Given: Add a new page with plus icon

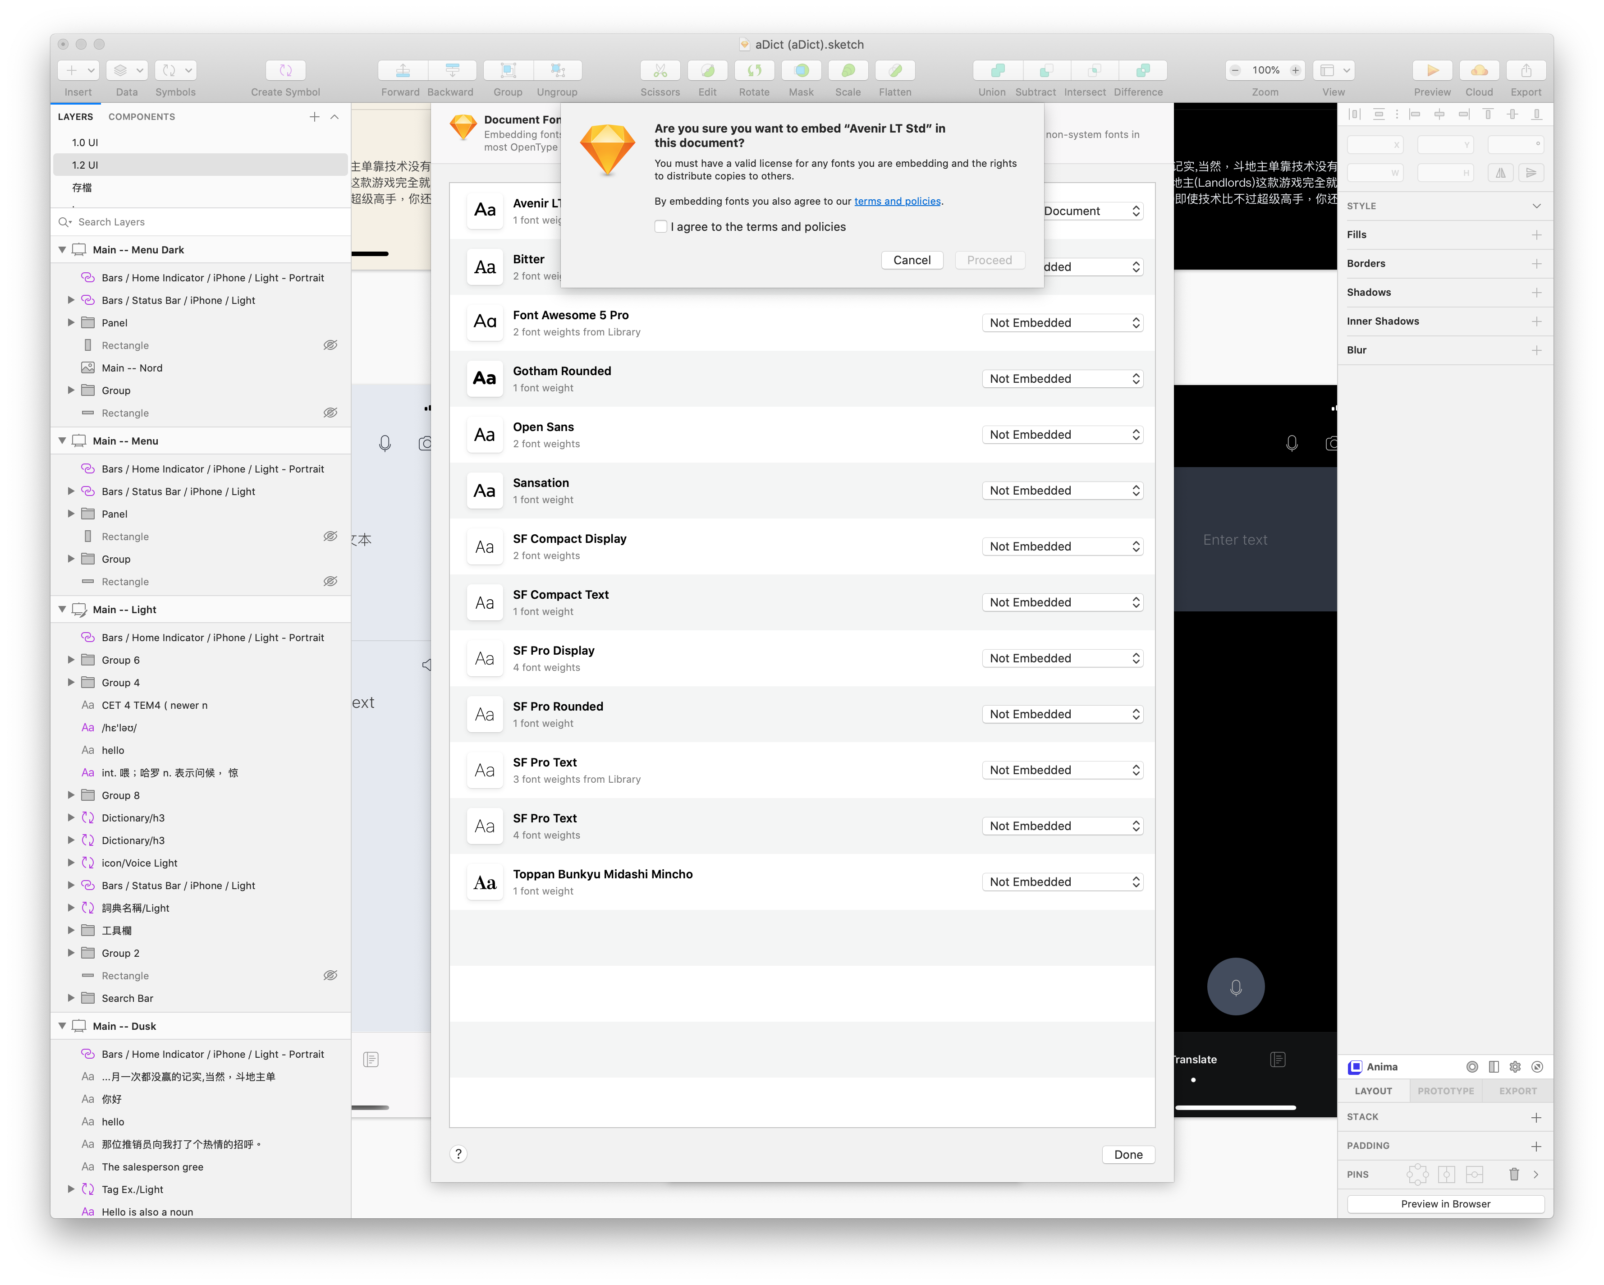Looking at the screenshot, I should (x=315, y=117).
